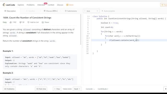Screen dimensions: 167x94
Task: Open the Explore menu item
Action: [21, 5]
